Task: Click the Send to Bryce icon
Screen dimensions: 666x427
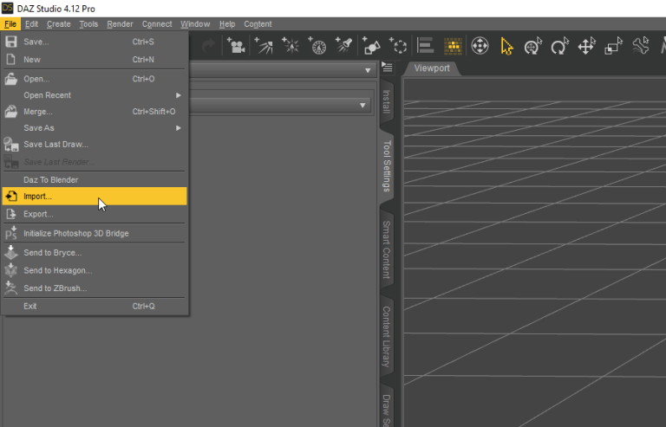Action: (x=11, y=252)
